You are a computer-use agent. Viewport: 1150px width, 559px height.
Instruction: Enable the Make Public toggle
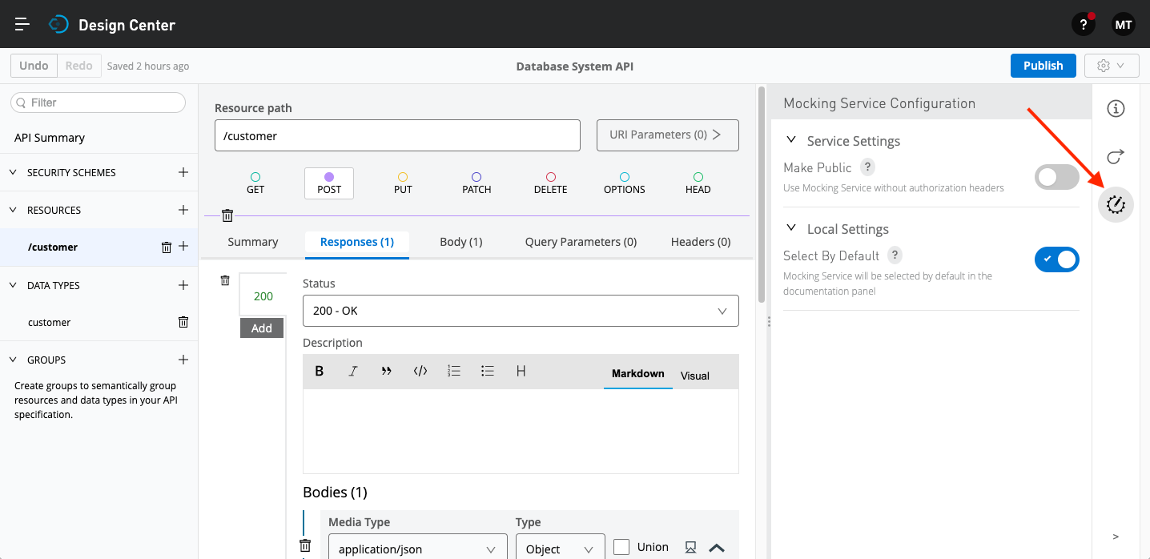click(1056, 177)
